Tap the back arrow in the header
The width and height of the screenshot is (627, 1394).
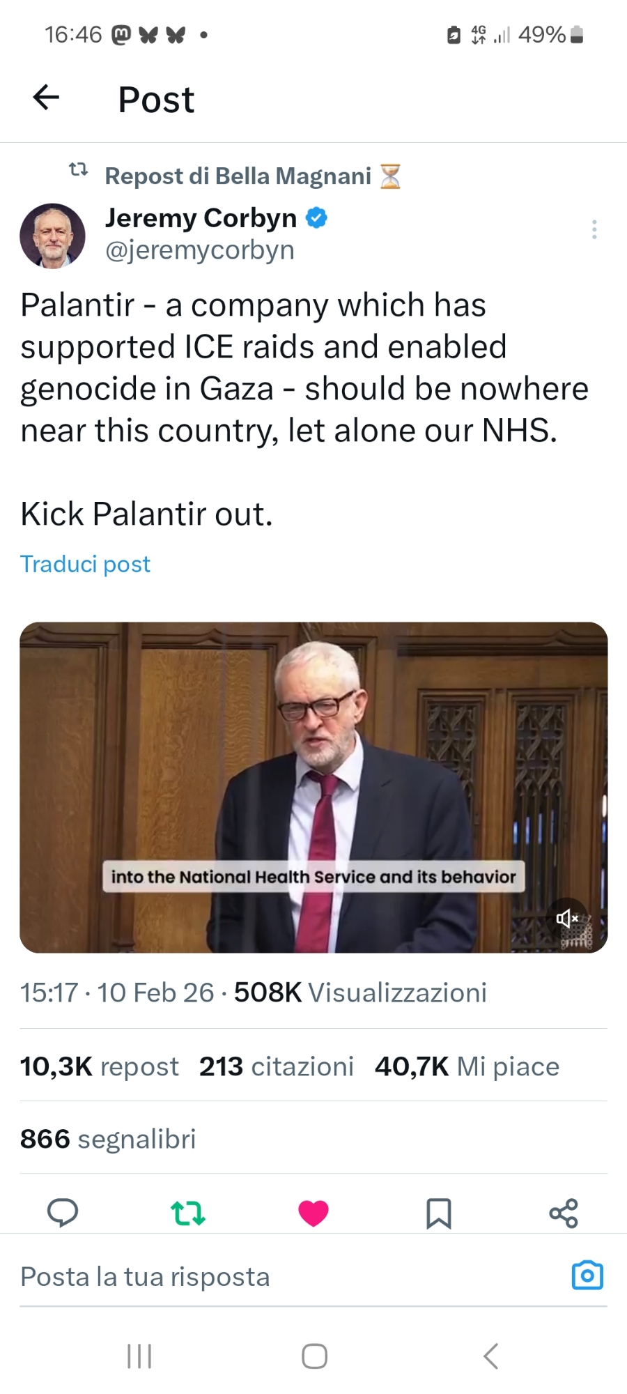pos(46,98)
